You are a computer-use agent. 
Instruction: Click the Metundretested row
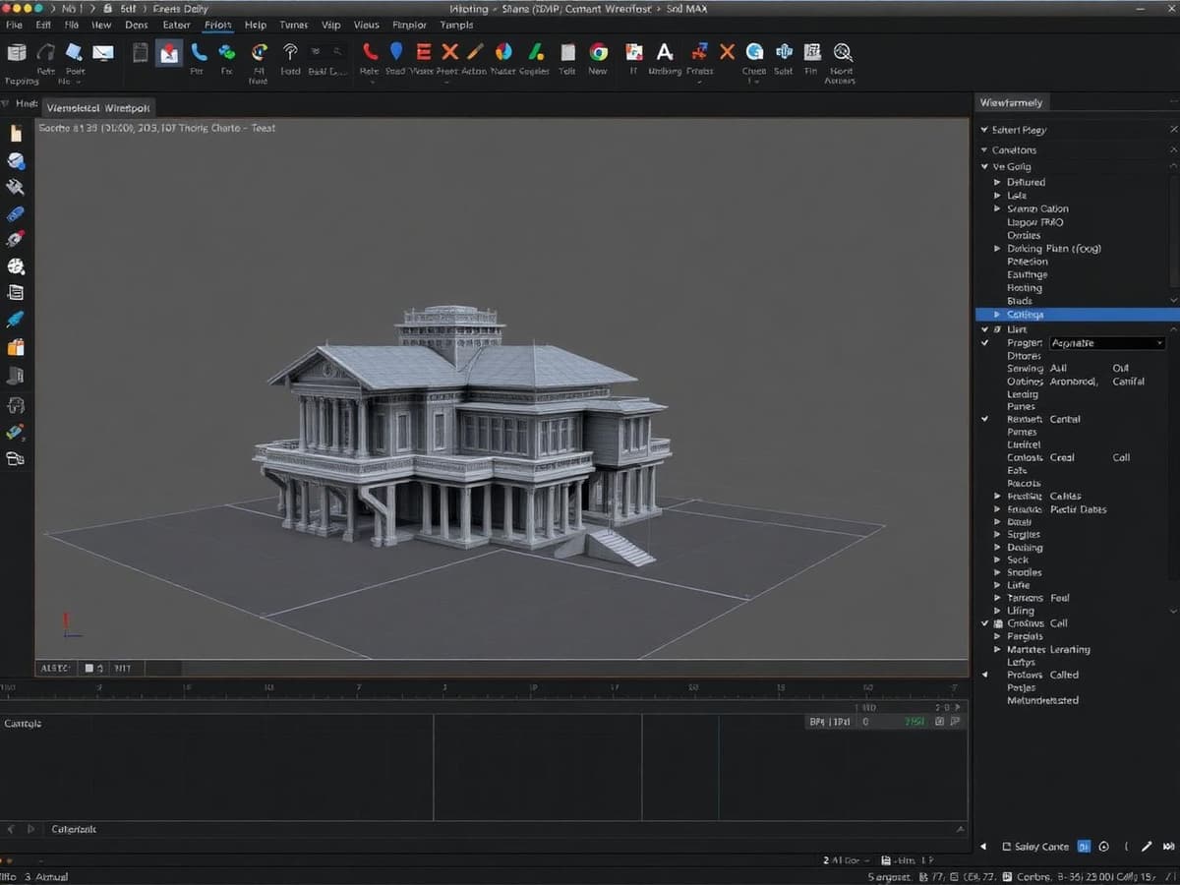click(1042, 701)
